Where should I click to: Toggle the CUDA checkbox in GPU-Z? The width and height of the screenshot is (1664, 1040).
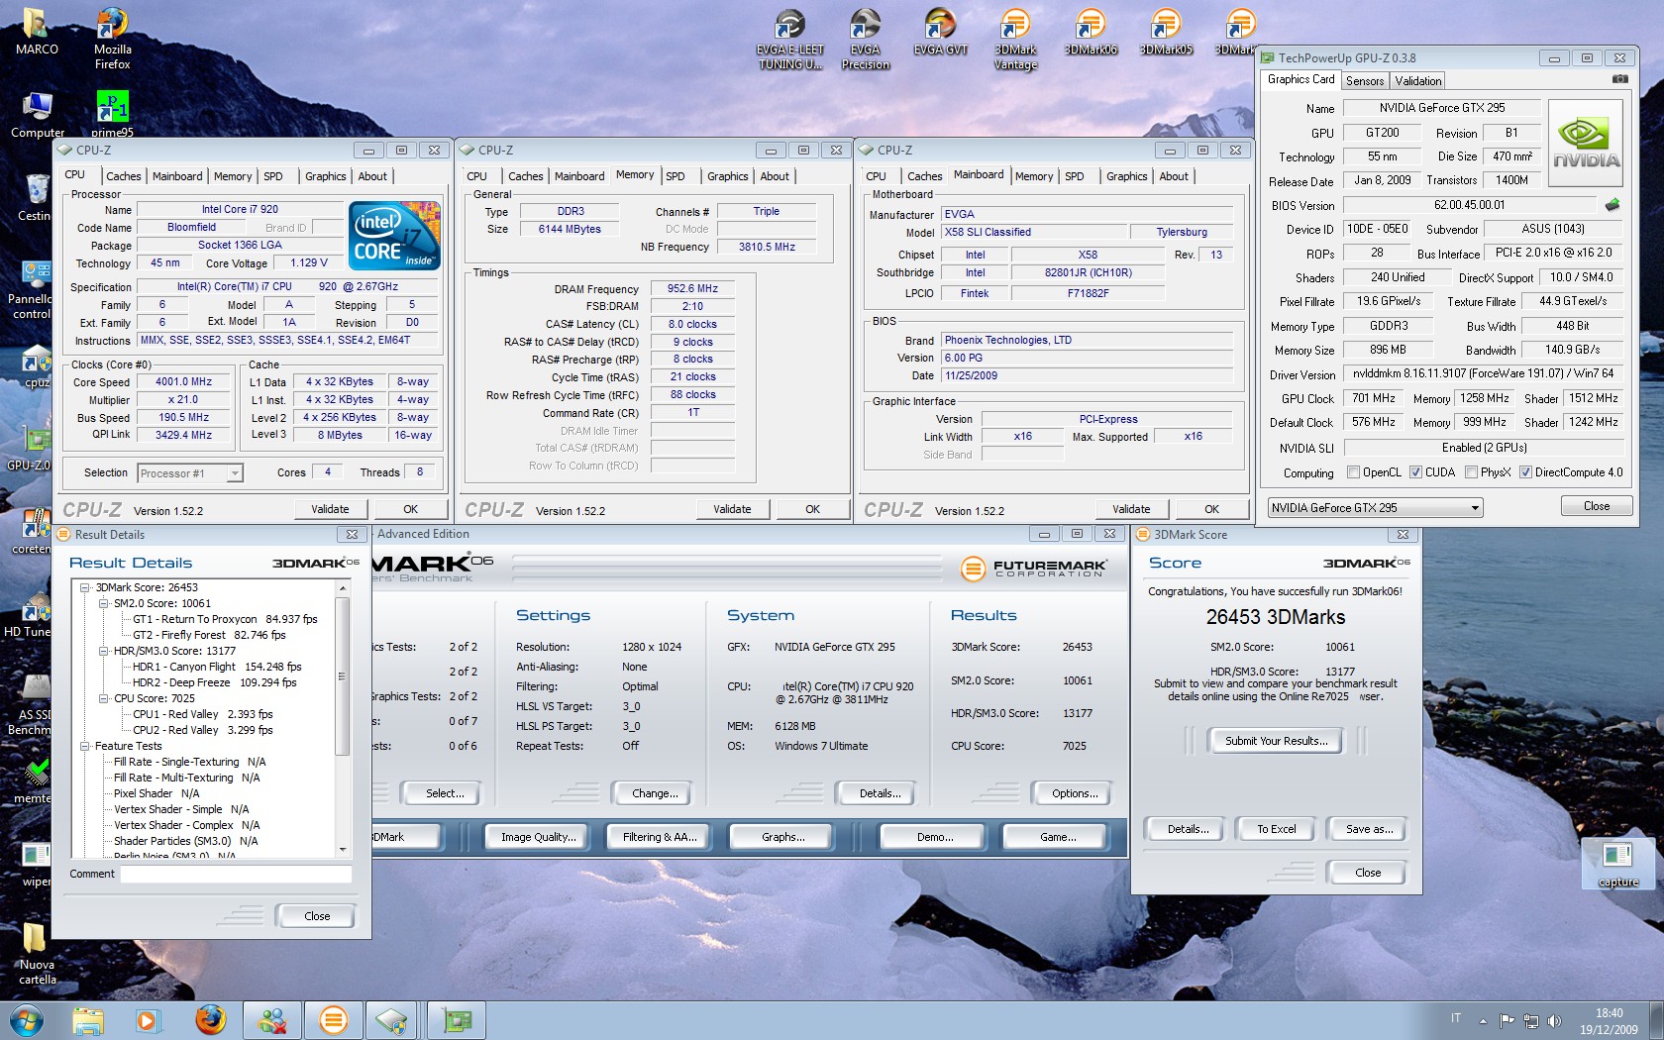1415,472
